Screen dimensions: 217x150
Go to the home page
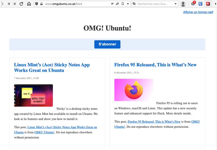(29, 4)
